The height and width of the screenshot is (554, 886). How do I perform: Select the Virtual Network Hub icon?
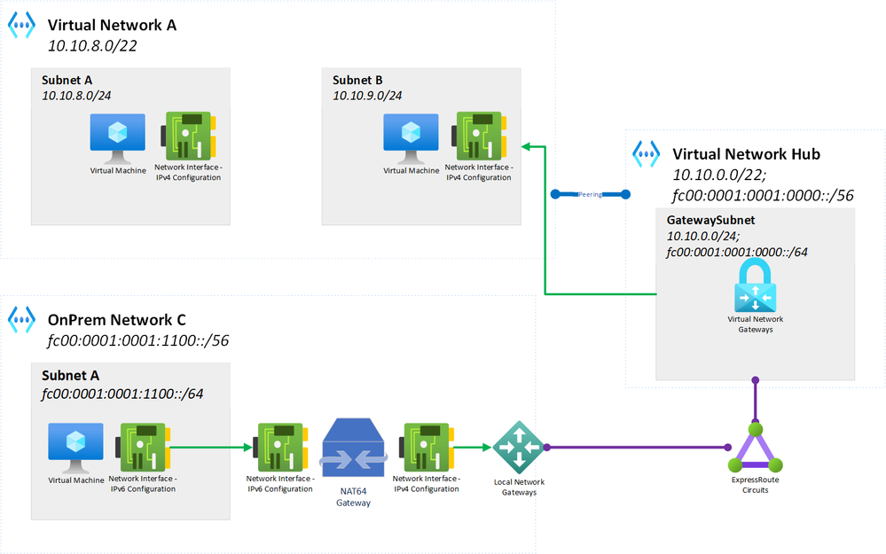click(x=647, y=154)
